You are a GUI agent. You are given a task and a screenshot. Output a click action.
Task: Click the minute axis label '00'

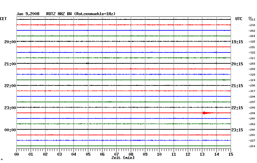coord(16,154)
